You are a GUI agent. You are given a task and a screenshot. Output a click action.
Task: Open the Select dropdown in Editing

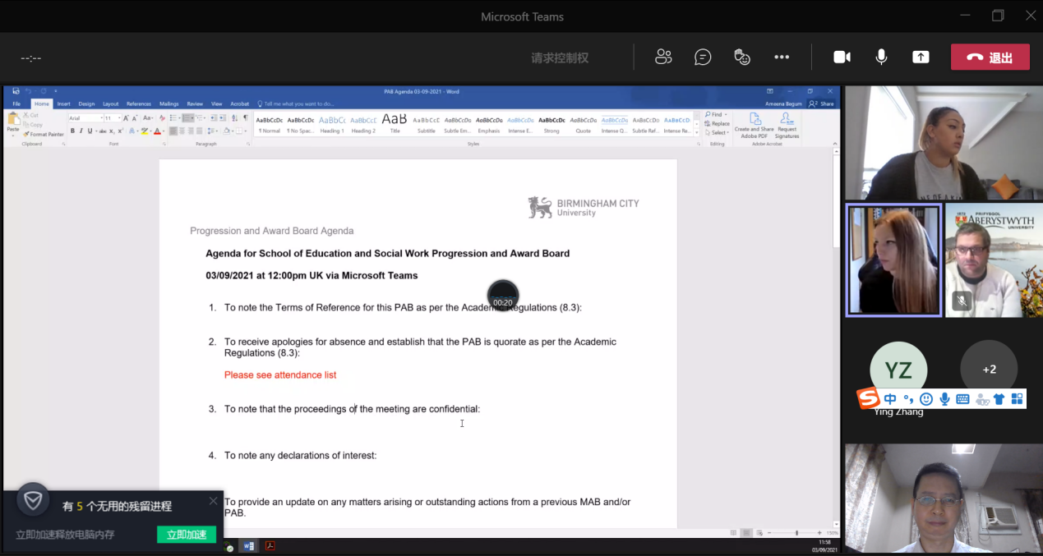pyautogui.click(x=717, y=132)
